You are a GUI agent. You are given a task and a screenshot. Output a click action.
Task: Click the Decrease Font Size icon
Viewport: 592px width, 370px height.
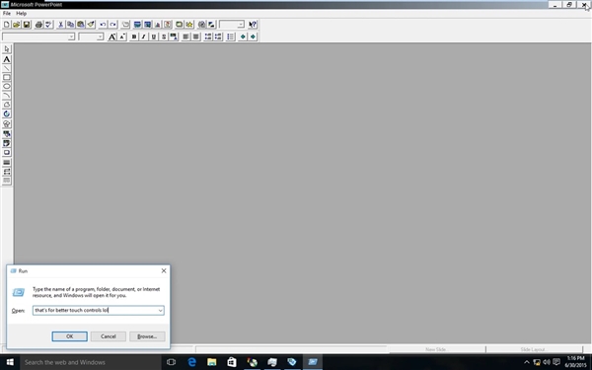tap(122, 37)
